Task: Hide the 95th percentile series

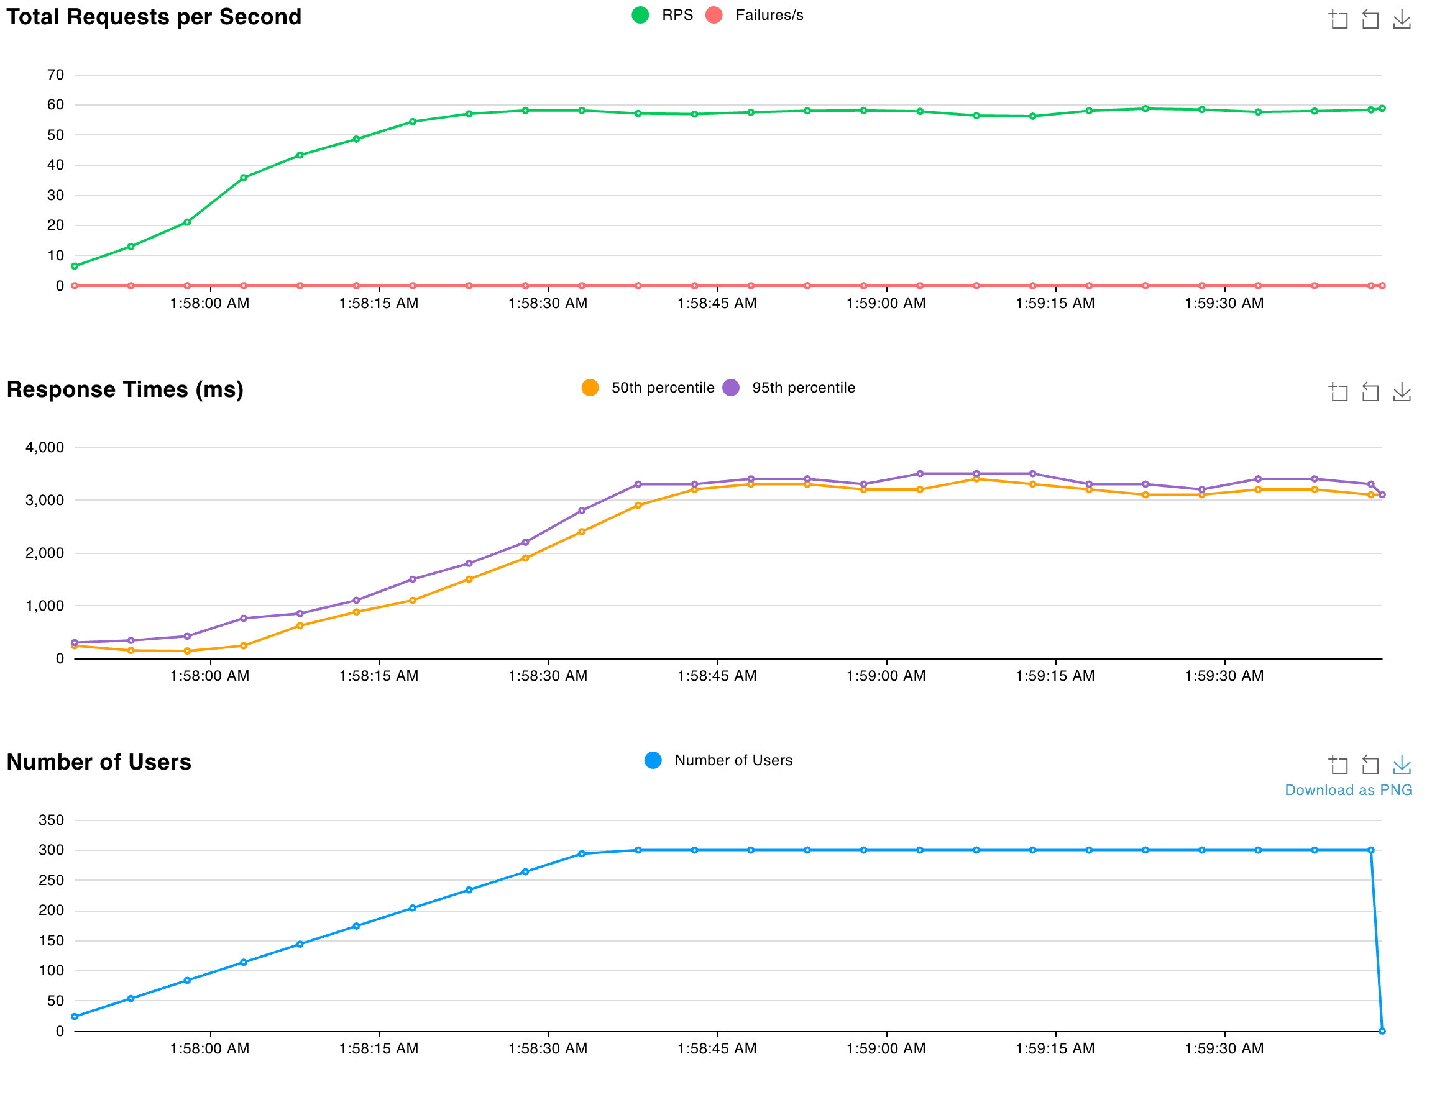Action: pos(802,388)
